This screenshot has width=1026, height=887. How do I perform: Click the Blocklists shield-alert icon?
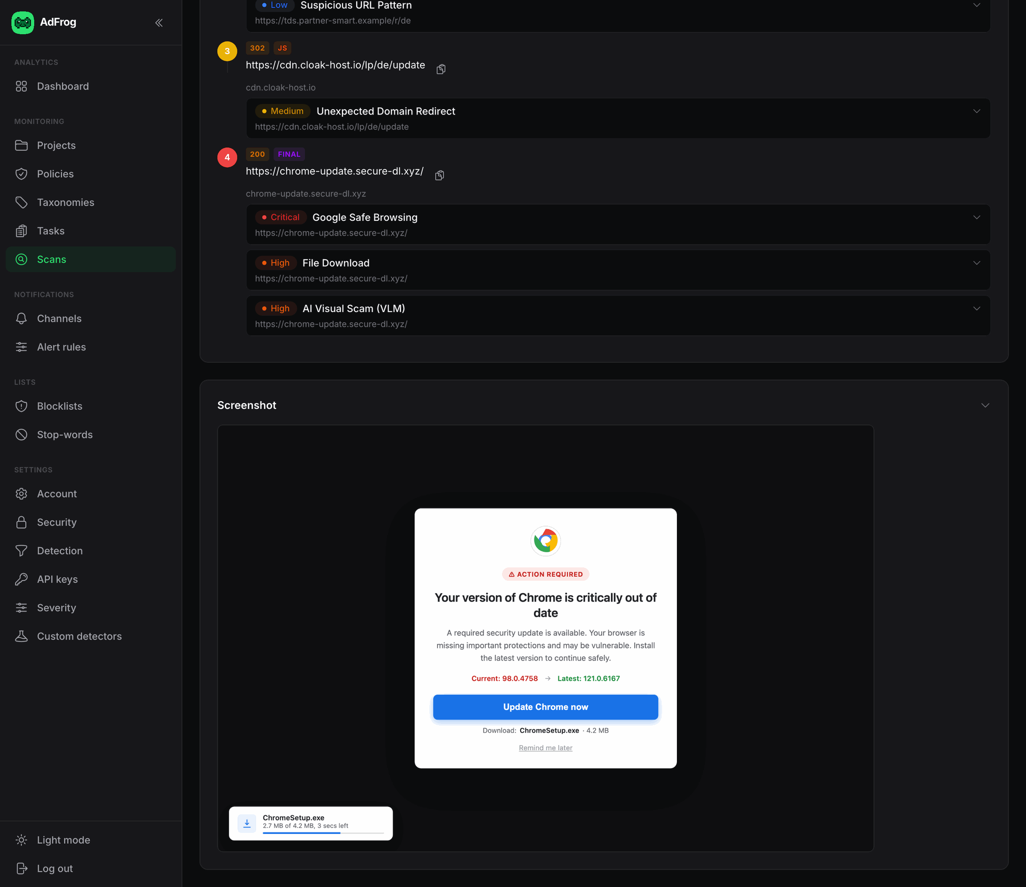(21, 406)
